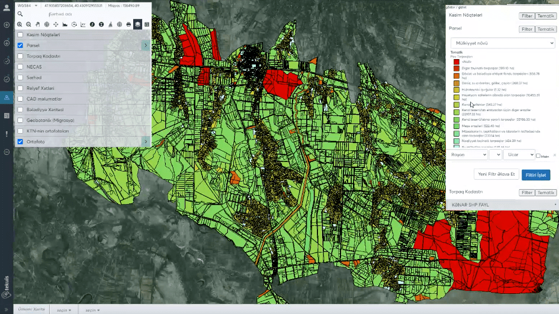Toggle the layers stack icon
The image size is (559, 314).
click(x=137, y=25)
